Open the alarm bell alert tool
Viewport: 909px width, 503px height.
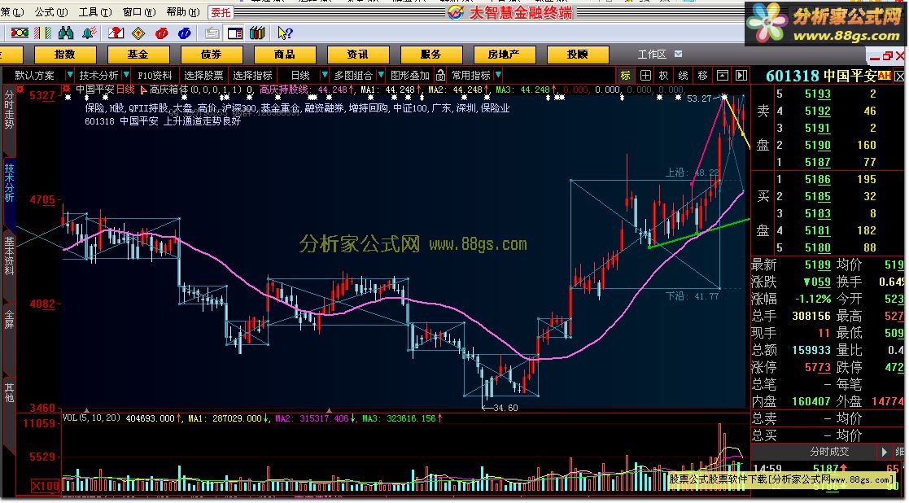pos(90,33)
